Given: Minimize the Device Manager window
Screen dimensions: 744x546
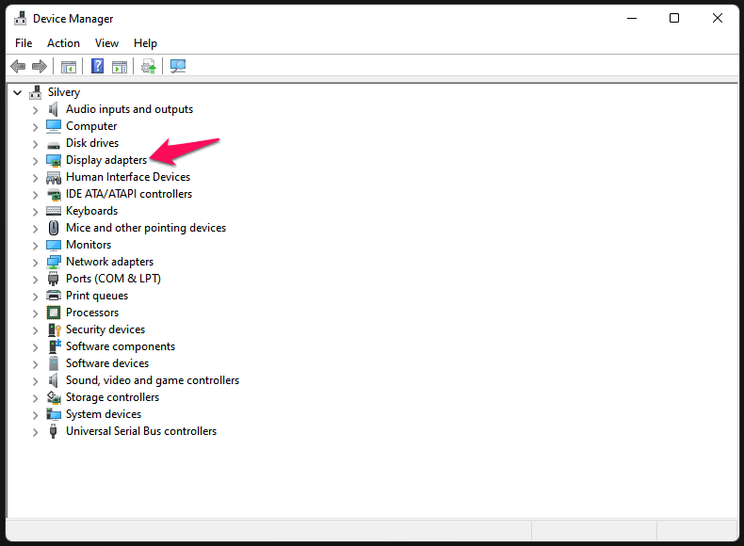Looking at the screenshot, I should 632,19.
